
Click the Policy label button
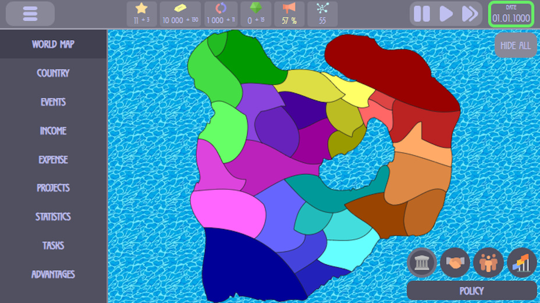tap(471, 290)
